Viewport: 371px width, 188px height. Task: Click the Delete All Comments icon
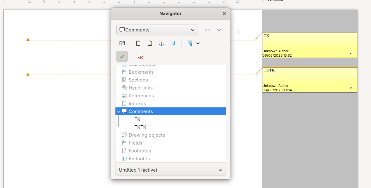(140, 56)
